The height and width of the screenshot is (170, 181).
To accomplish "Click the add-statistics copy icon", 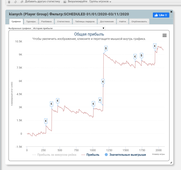I will click(22, 2).
